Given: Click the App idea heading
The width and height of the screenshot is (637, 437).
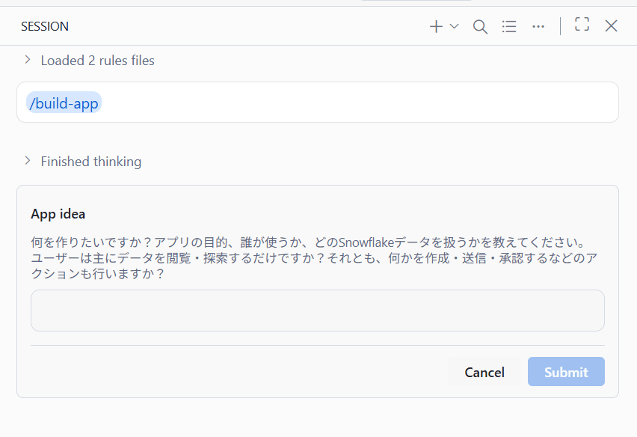Looking at the screenshot, I should pos(58,214).
